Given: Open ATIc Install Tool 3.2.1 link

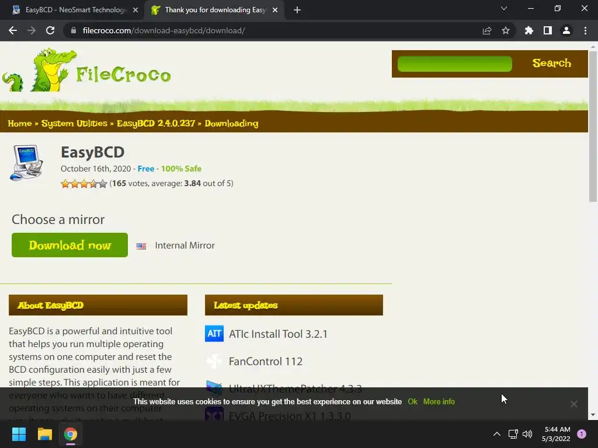Looking at the screenshot, I should point(278,334).
